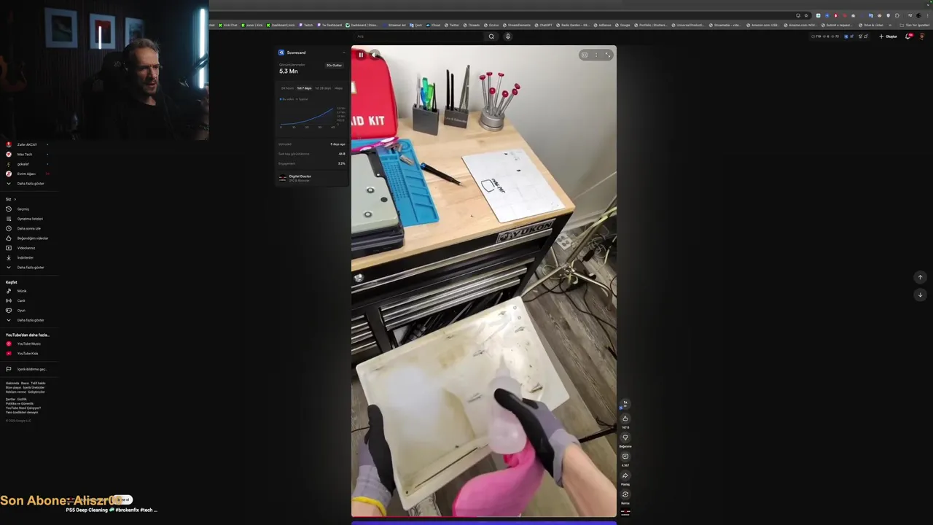The width and height of the screenshot is (933, 525).
Task: Open Chrome extensions puzzle icon
Action: 897,15
